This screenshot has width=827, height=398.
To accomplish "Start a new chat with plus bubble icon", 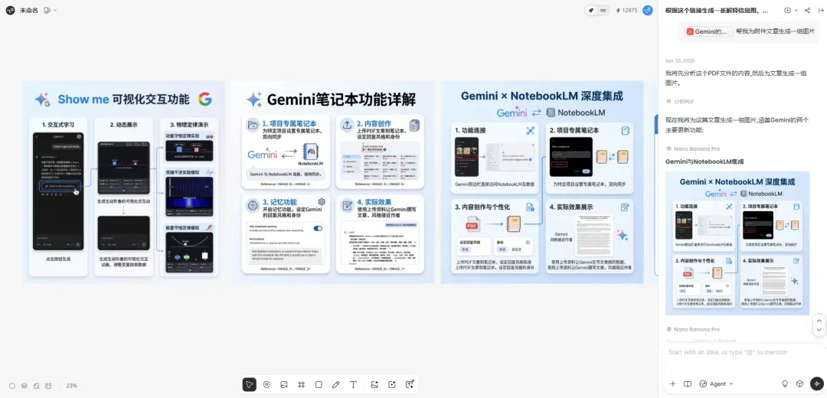I will 788,10.
